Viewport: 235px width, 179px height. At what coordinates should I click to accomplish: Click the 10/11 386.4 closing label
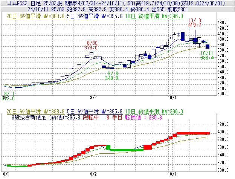click(x=207, y=55)
